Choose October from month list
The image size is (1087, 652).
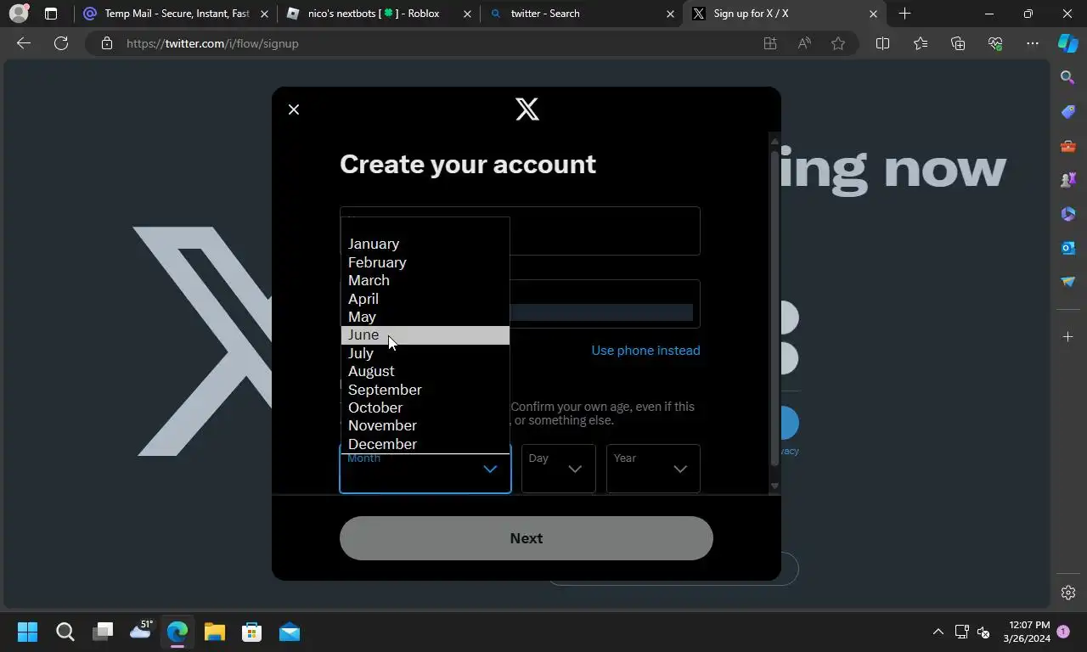pyautogui.click(x=425, y=407)
